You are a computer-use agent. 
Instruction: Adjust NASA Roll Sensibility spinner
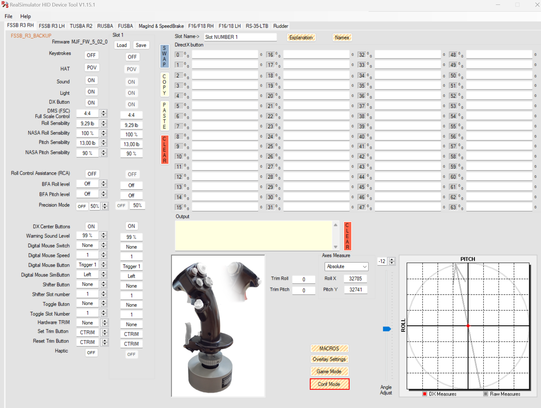(104, 133)
